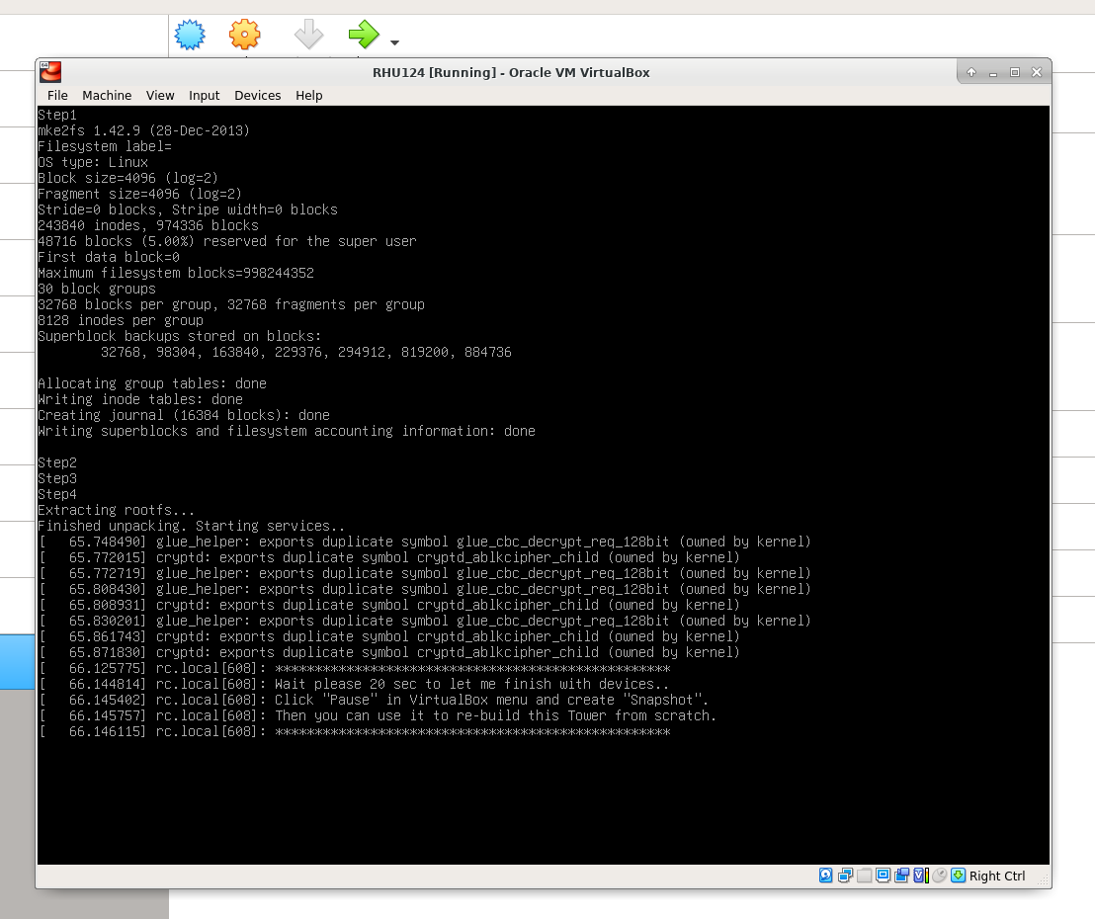Viewport: 1095px width, 919px height.
Task: Expand the dropdown arrow beside Show button
Action: coord(395,42)
